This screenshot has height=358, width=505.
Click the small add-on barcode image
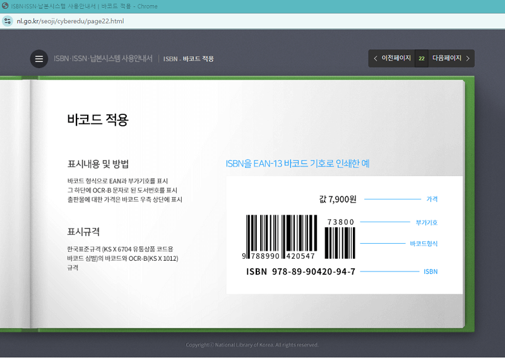340,243
